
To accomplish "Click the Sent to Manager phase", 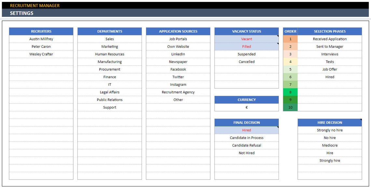I will pyautogui.click(x=330, y=46).
